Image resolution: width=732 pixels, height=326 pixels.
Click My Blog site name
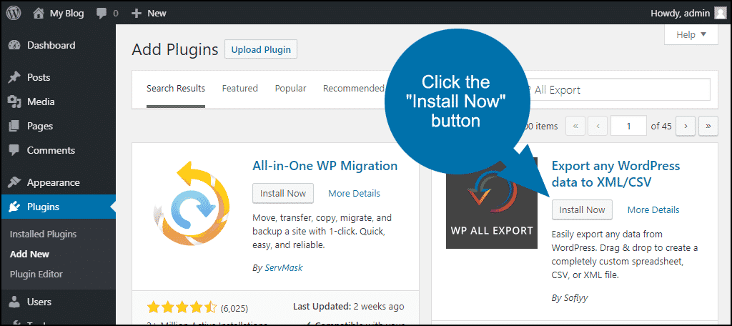(66, 14)
